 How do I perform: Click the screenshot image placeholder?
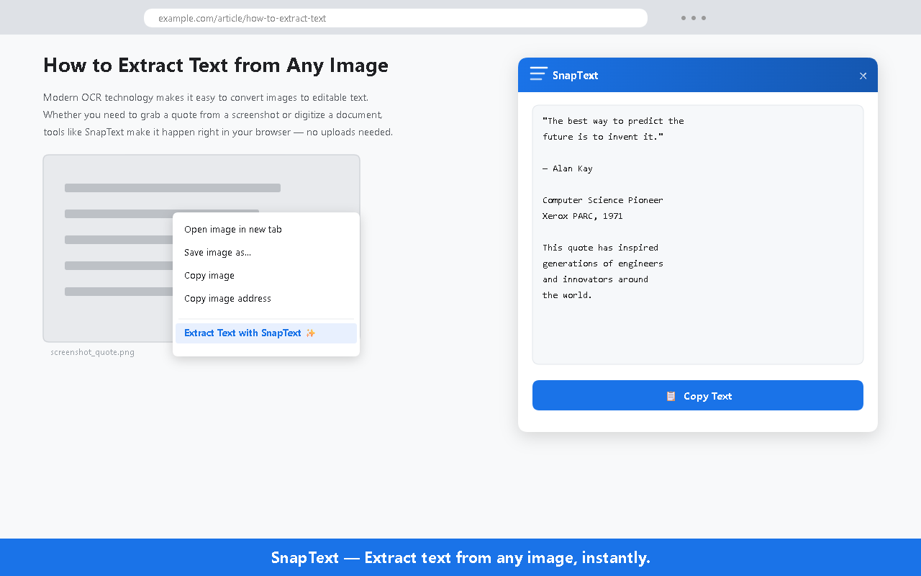point(108,248)
